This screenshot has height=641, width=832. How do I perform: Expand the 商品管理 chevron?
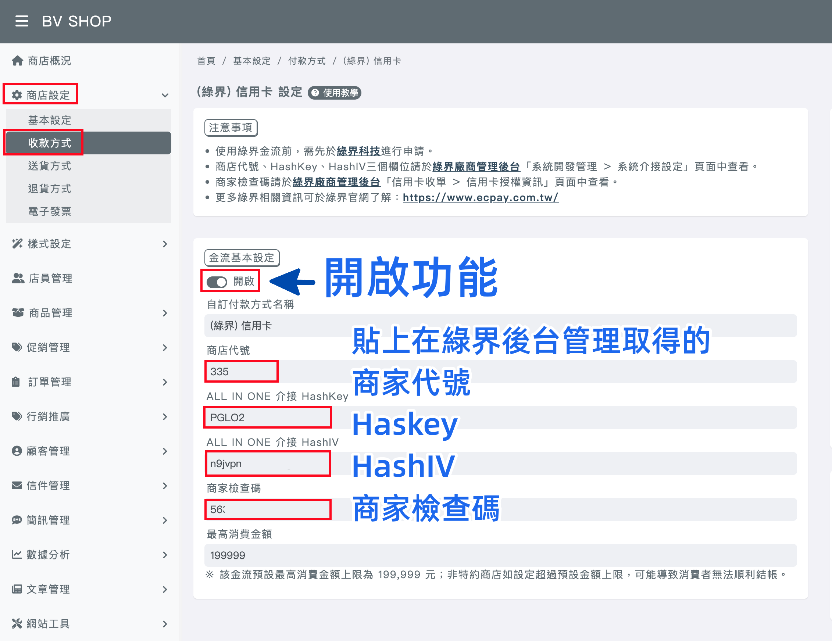pyautogui.click(x=165, y=313)
